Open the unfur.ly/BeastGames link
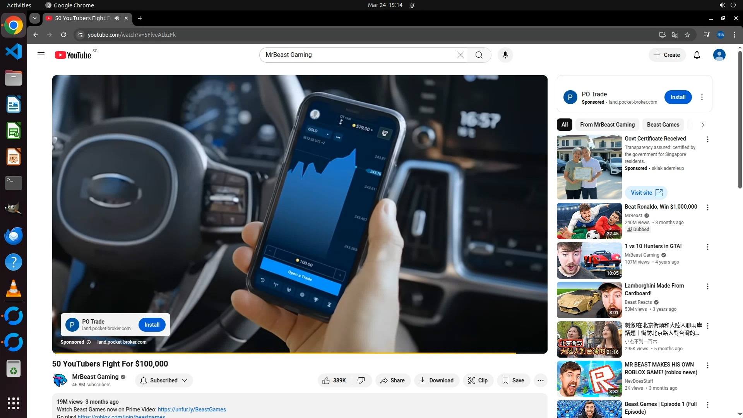 point(192,409)
